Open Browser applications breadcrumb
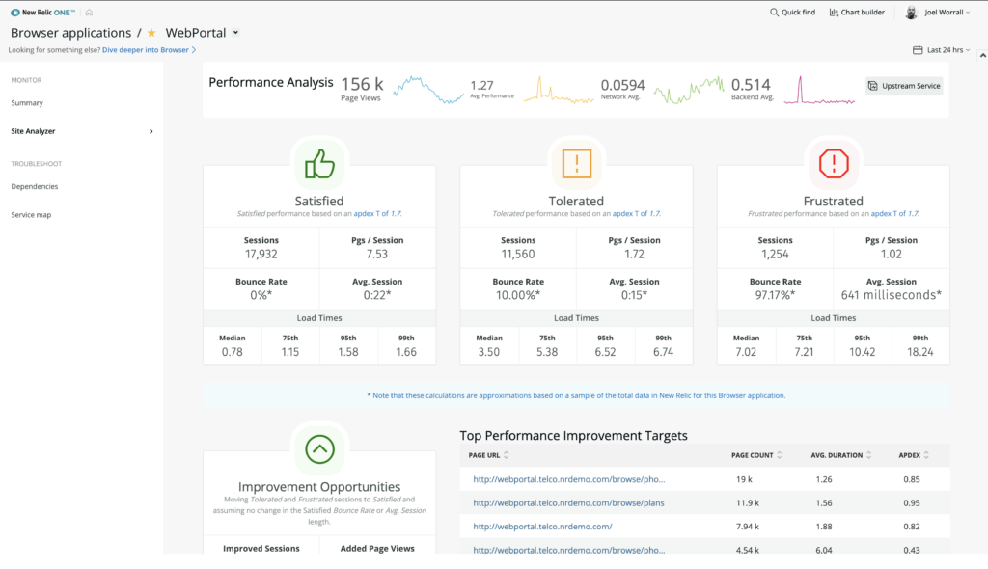The height and width of the screenshot is (569, 988). click(71, 33)
